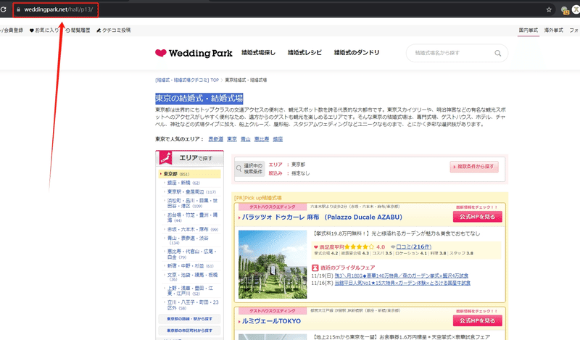
Task: Open the パラッツォ ドゥカーレ 麻布 venue title
Action: coord(322,217)
